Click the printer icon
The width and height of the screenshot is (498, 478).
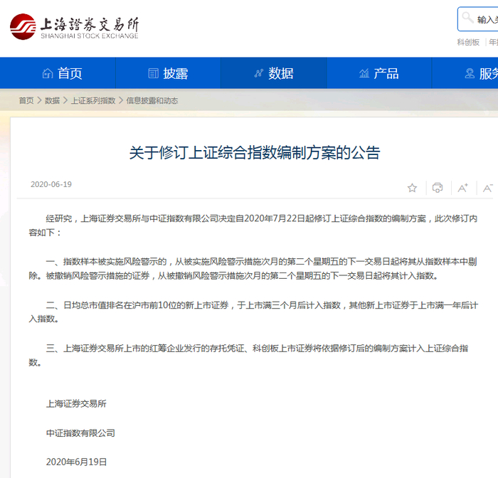[438, 188]
